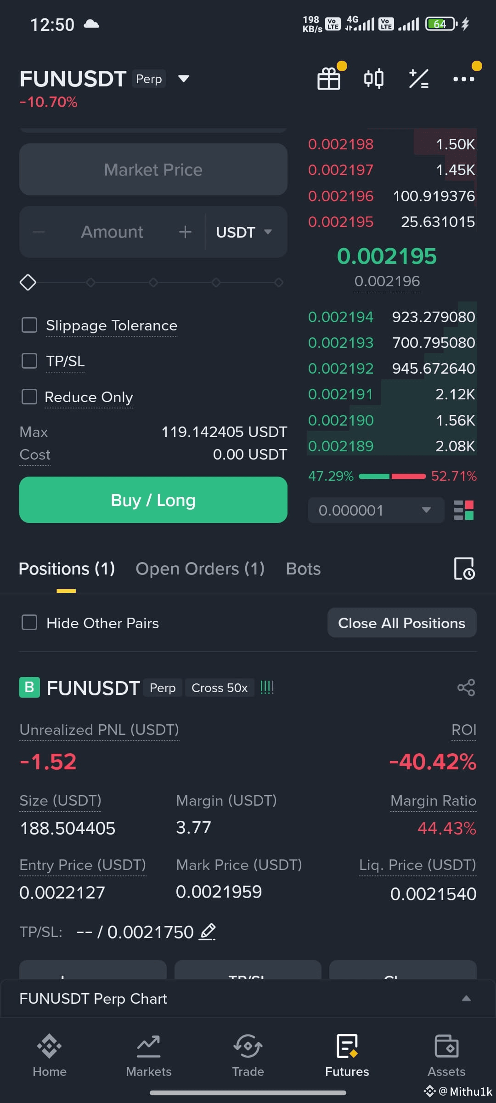
Task: Open the FUNUSDT pair selector dropdown
Action: click(183, 79)
